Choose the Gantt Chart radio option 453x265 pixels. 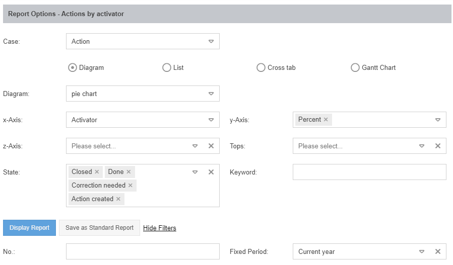(355, 67)
